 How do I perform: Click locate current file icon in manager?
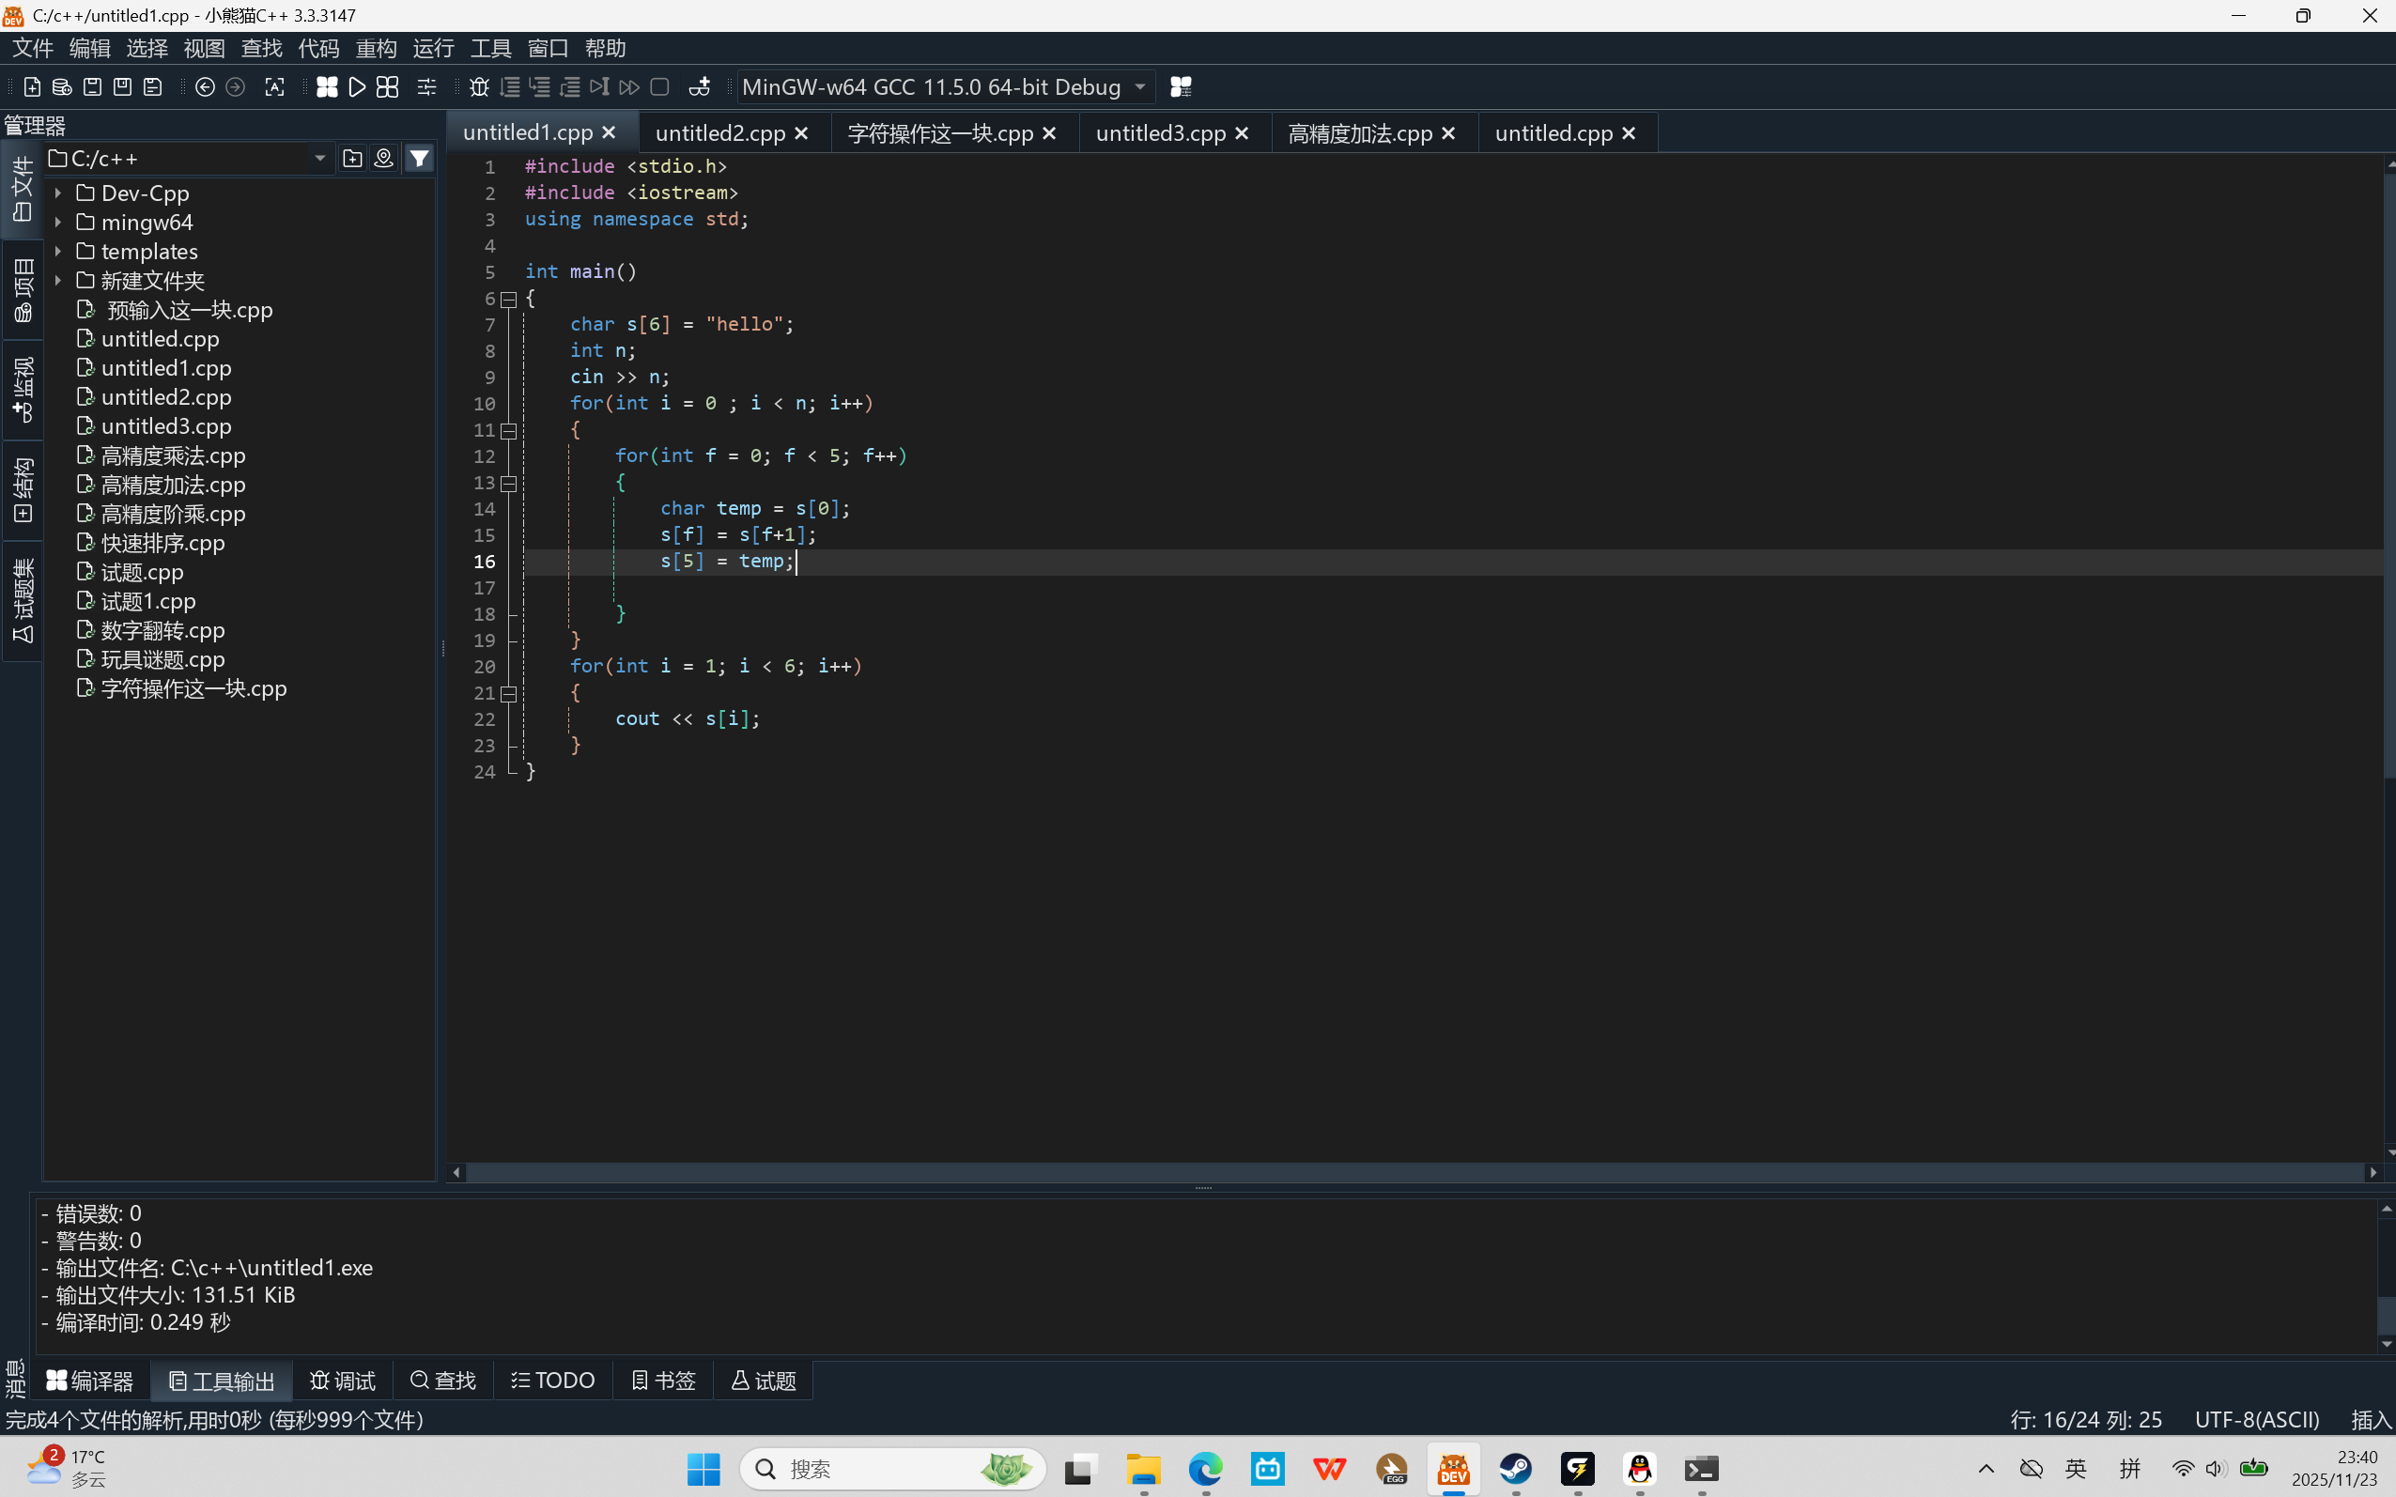coord(384,159)
